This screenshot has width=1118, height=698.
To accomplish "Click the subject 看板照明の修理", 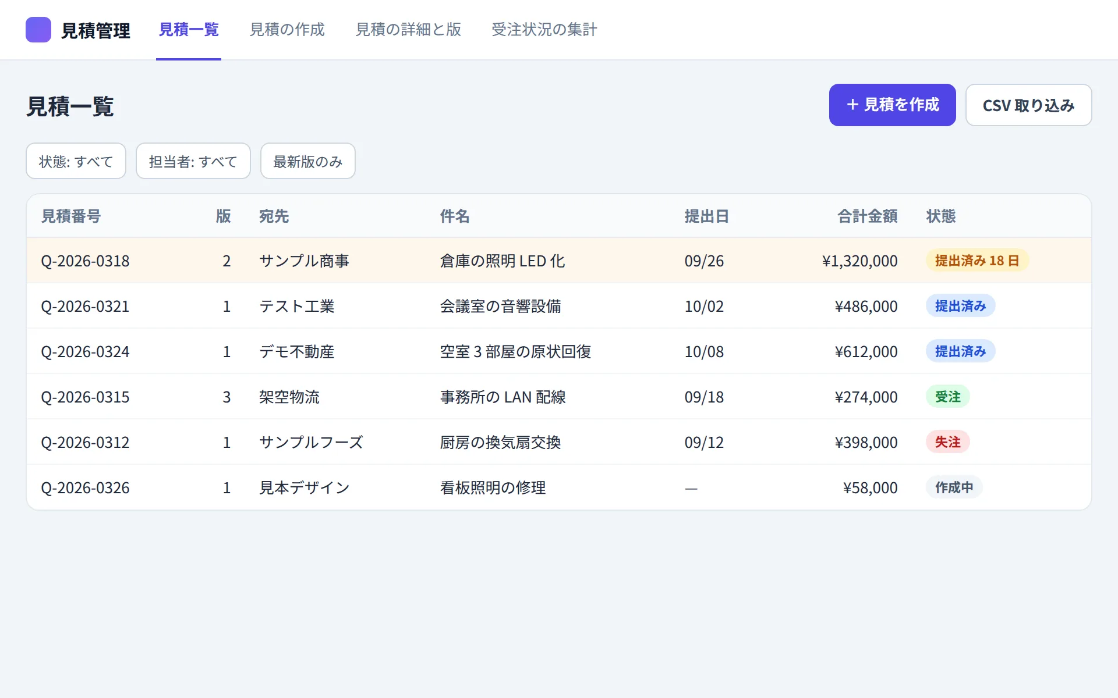I will 493,487.
